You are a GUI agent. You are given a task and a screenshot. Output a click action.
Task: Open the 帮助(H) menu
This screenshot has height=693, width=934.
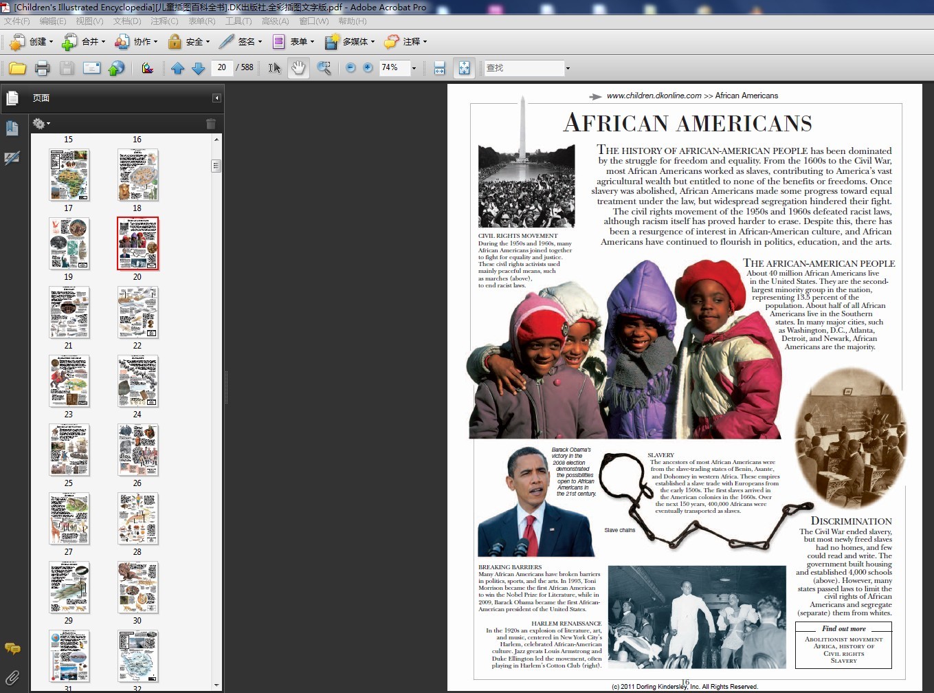tap(353, 21)
